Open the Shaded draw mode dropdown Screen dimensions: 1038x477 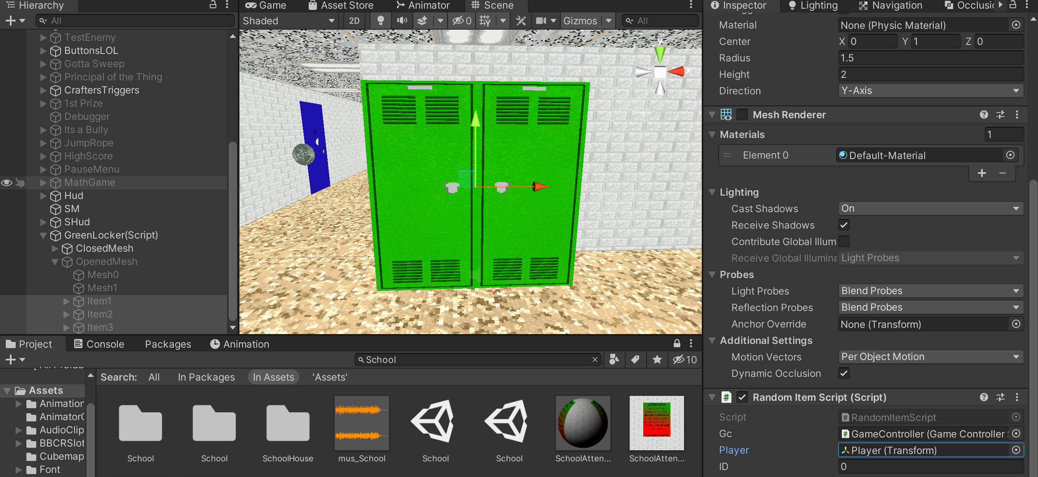(288, 20)
